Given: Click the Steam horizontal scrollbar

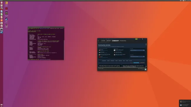Looking at the screenshot, I should [x=121, y=67].
